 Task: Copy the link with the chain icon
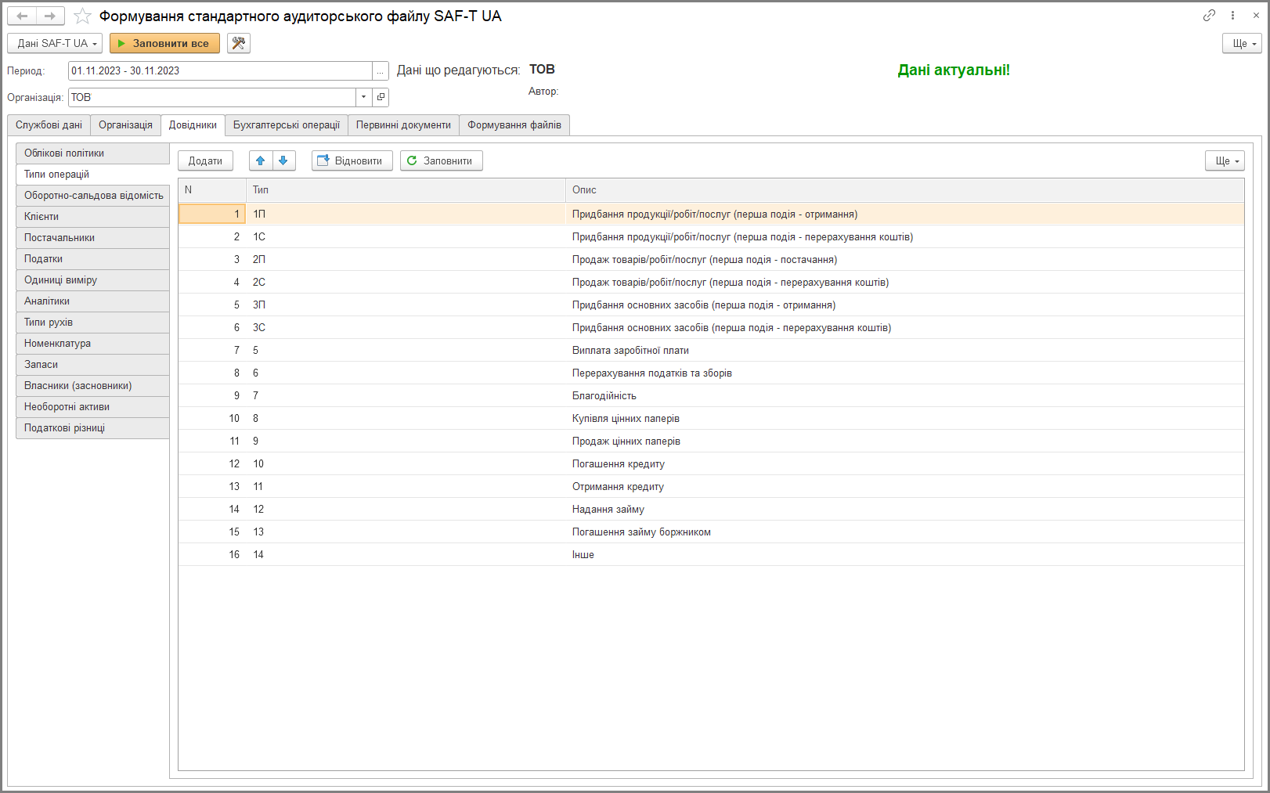(1209, 16)
